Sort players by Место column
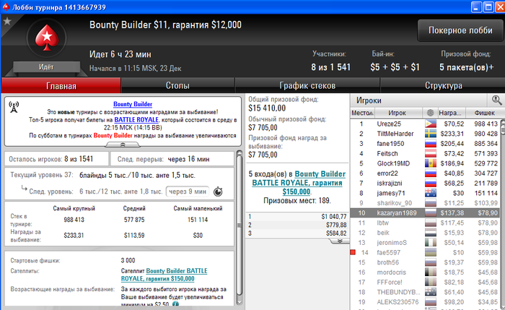Screen dimensions: 505x310 362,113
